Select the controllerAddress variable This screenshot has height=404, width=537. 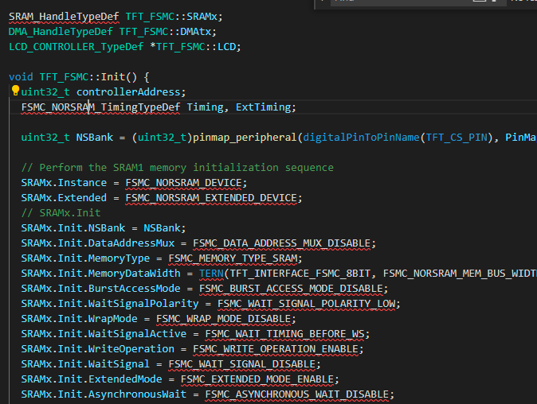click(x=128, y=92)
